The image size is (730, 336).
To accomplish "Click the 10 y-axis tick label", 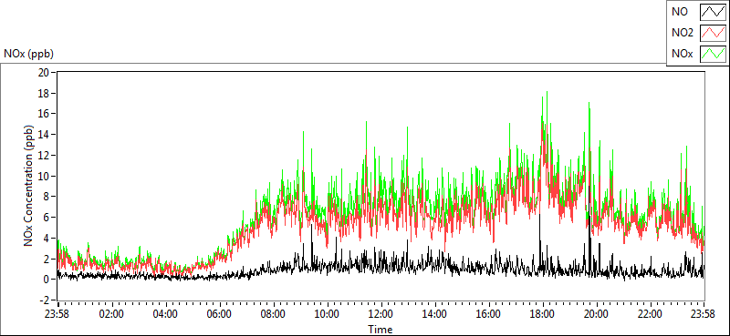I will tap(44, 176).
